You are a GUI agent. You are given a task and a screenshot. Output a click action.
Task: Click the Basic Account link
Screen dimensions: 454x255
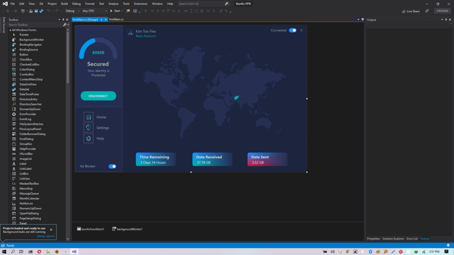145,36
